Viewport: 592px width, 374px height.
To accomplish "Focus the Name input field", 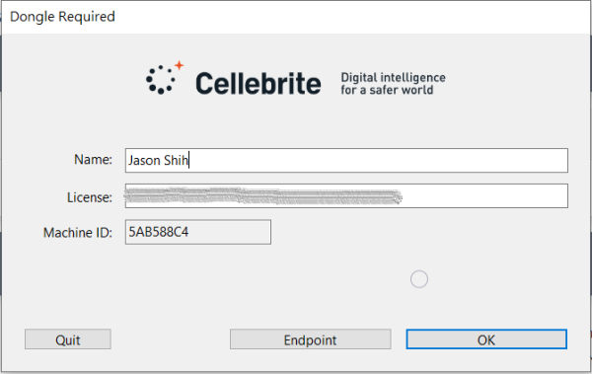I will [346, 161].
